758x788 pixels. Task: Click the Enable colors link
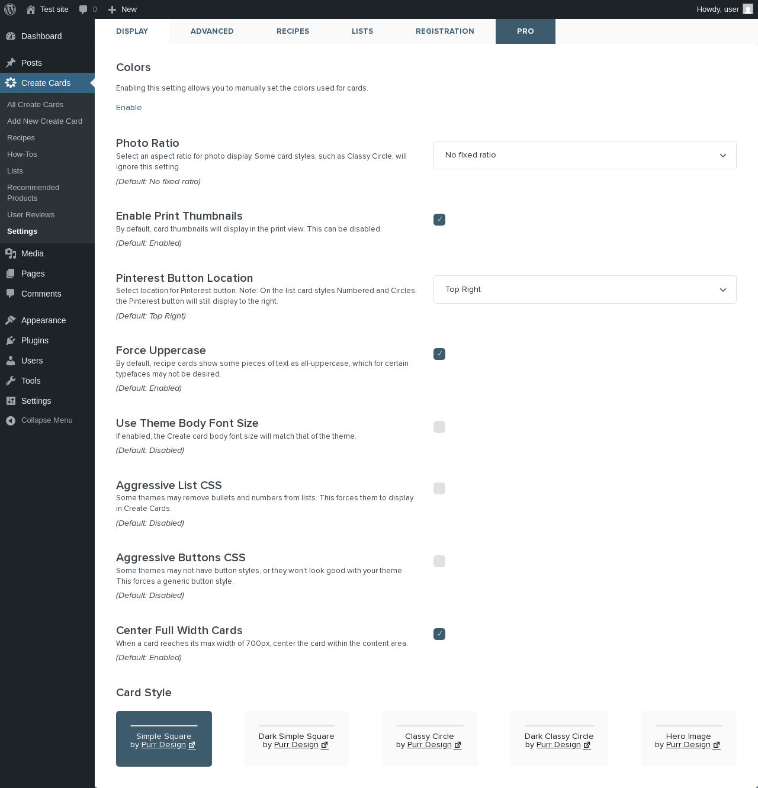129,108
